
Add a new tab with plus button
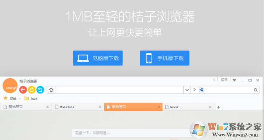tap(218, 107)
